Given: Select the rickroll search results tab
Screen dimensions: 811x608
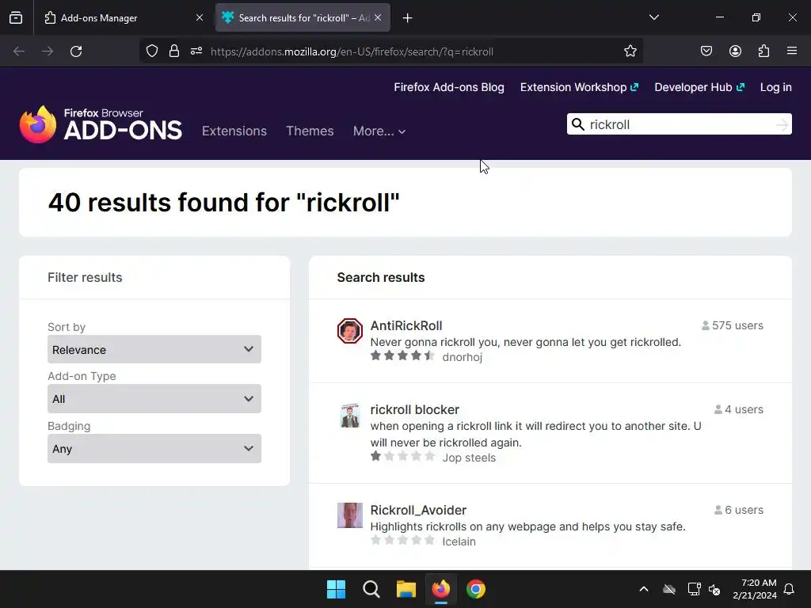Looking at the screenshot, I should pos(303,17).
